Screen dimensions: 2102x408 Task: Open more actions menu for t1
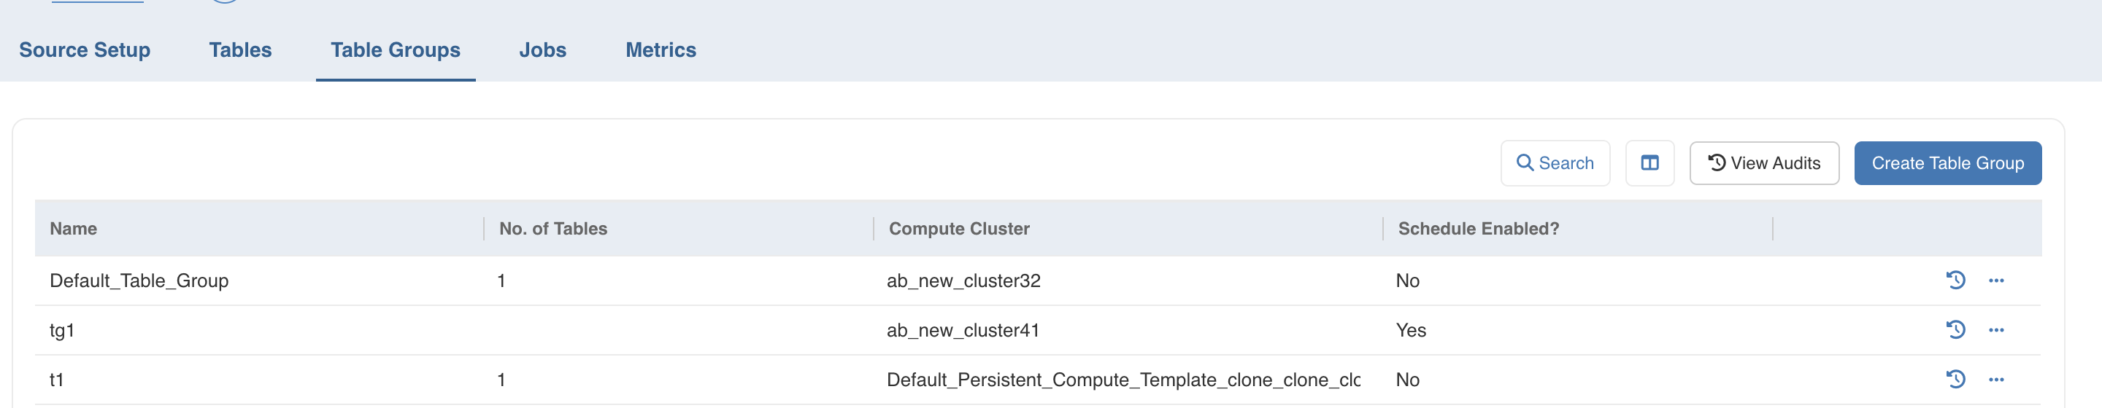click(1996, 380)
